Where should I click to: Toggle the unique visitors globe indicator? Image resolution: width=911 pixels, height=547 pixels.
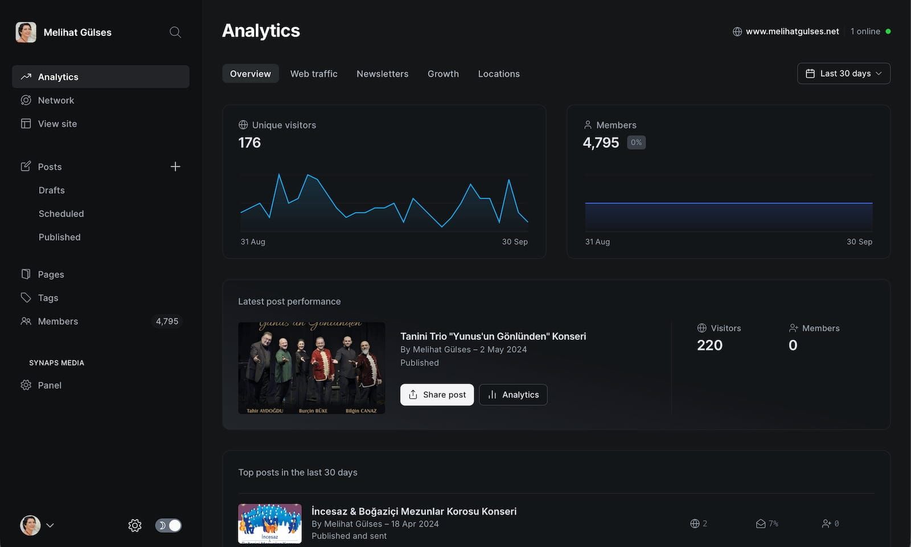click(243, 125)
